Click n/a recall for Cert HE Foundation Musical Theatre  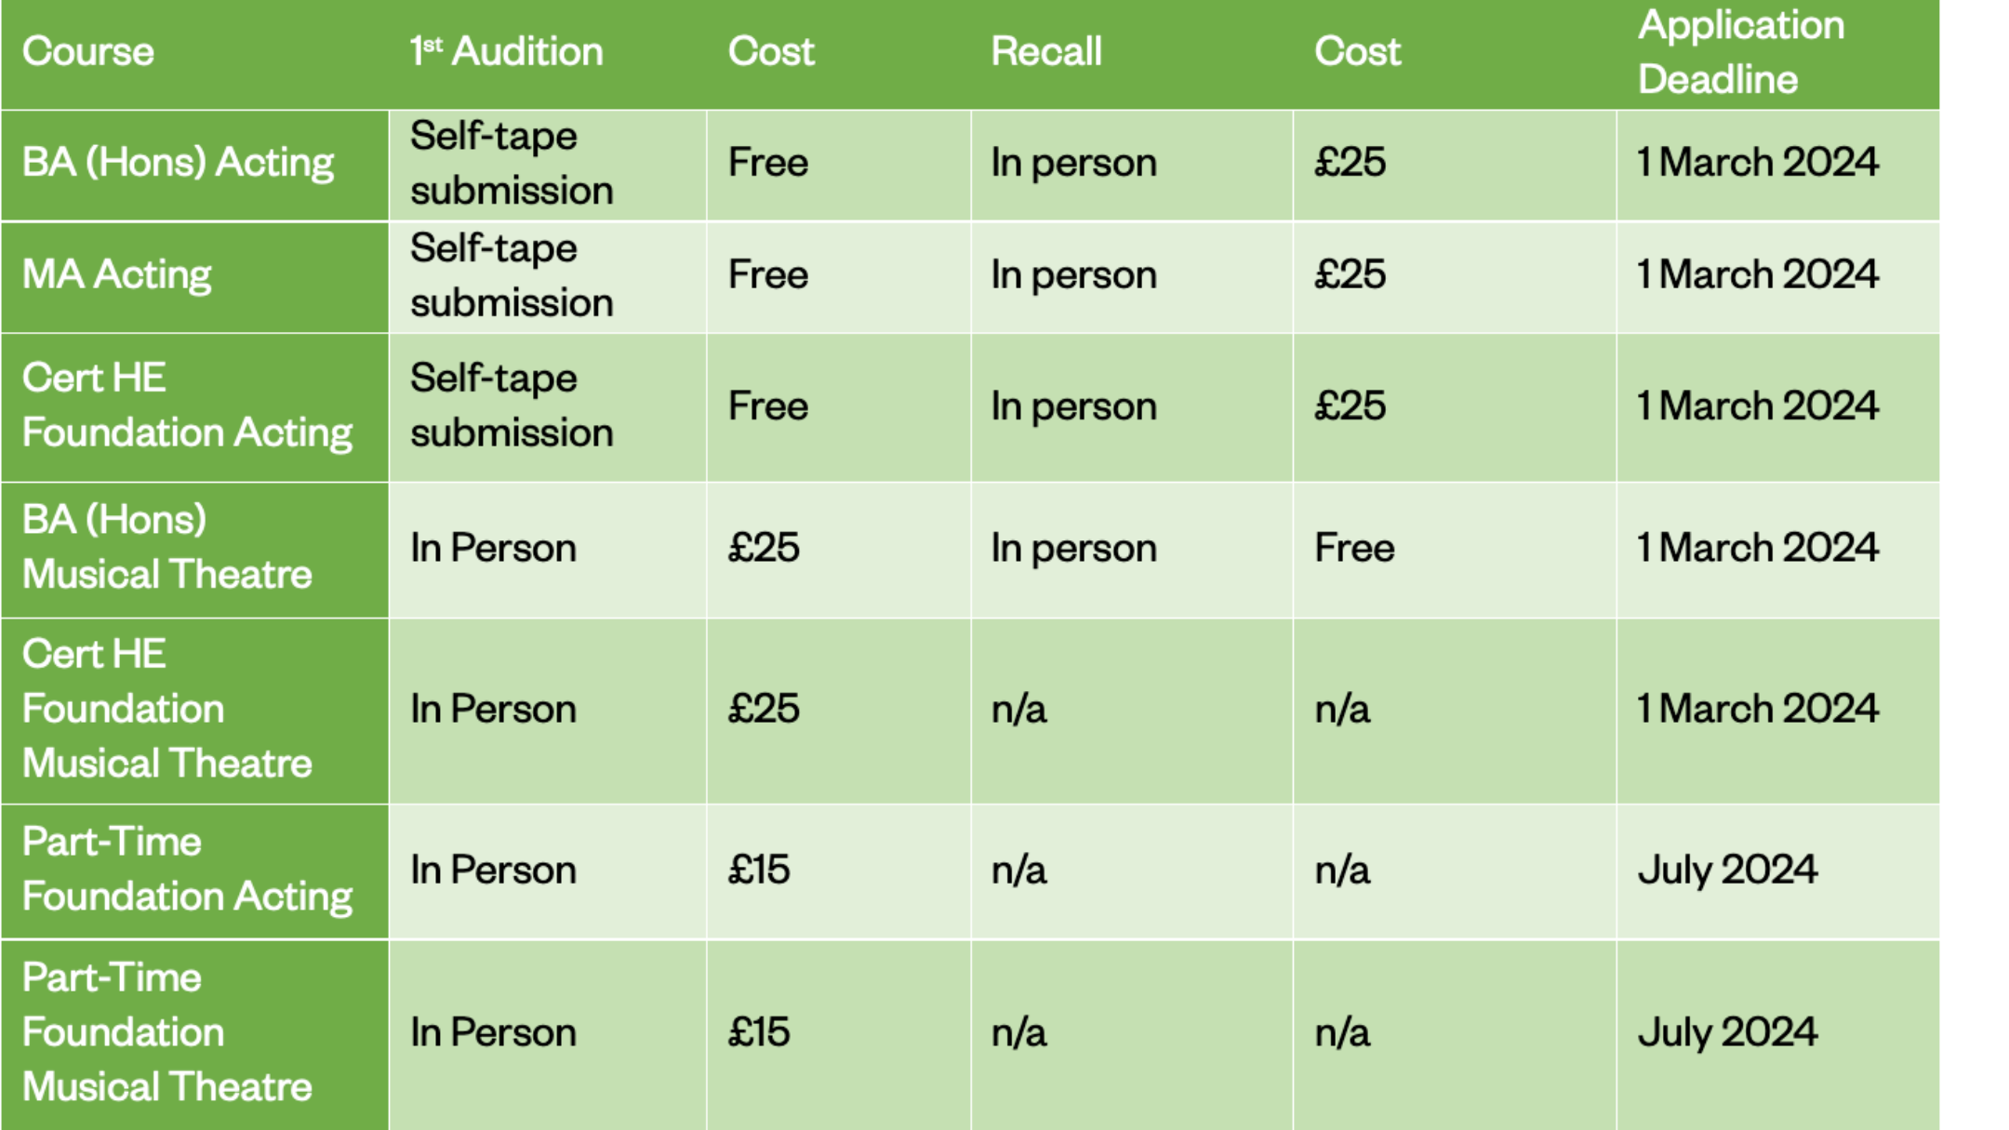click(1018, 711)
